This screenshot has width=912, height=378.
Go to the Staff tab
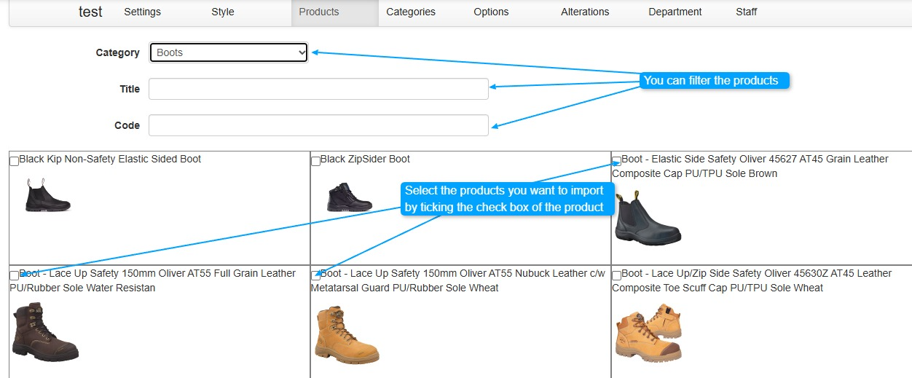(x=746, y=12)
